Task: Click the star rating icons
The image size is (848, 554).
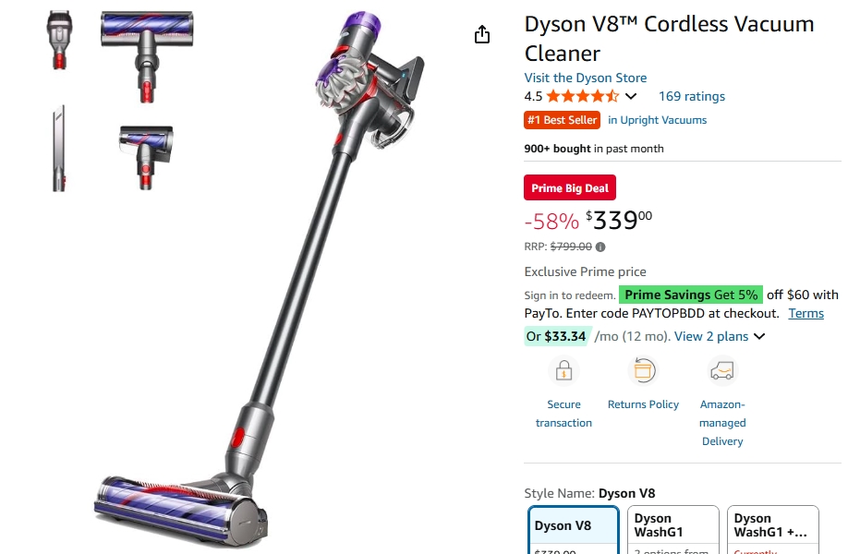Action: [x=583, y=96]
